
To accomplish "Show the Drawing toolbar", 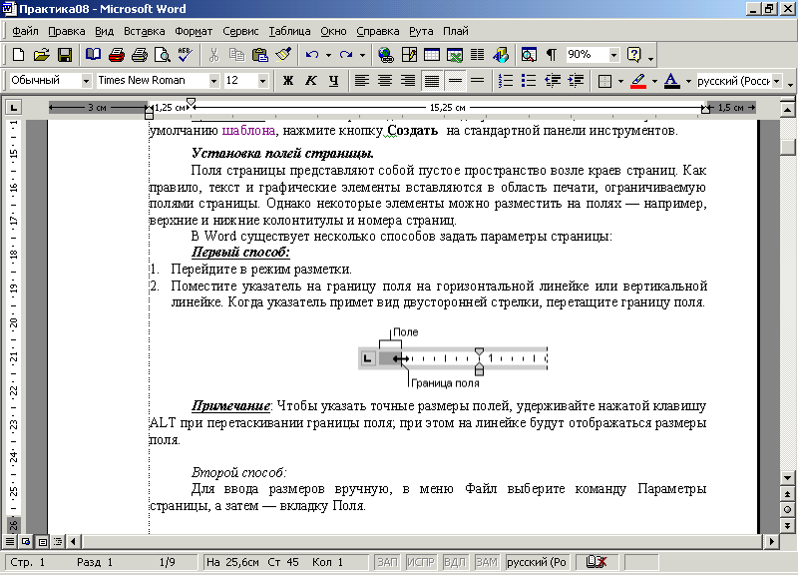I will 501,55.
